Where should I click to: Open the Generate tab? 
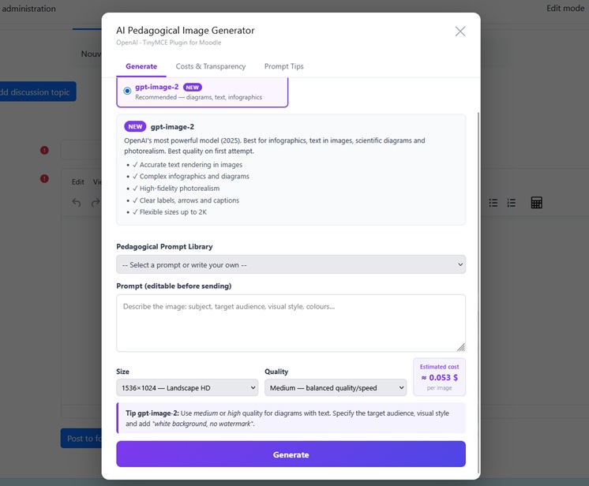click(x=141, y=66)
